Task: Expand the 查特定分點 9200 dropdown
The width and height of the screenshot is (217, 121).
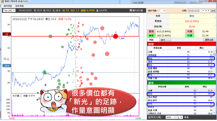Action: 174,117
